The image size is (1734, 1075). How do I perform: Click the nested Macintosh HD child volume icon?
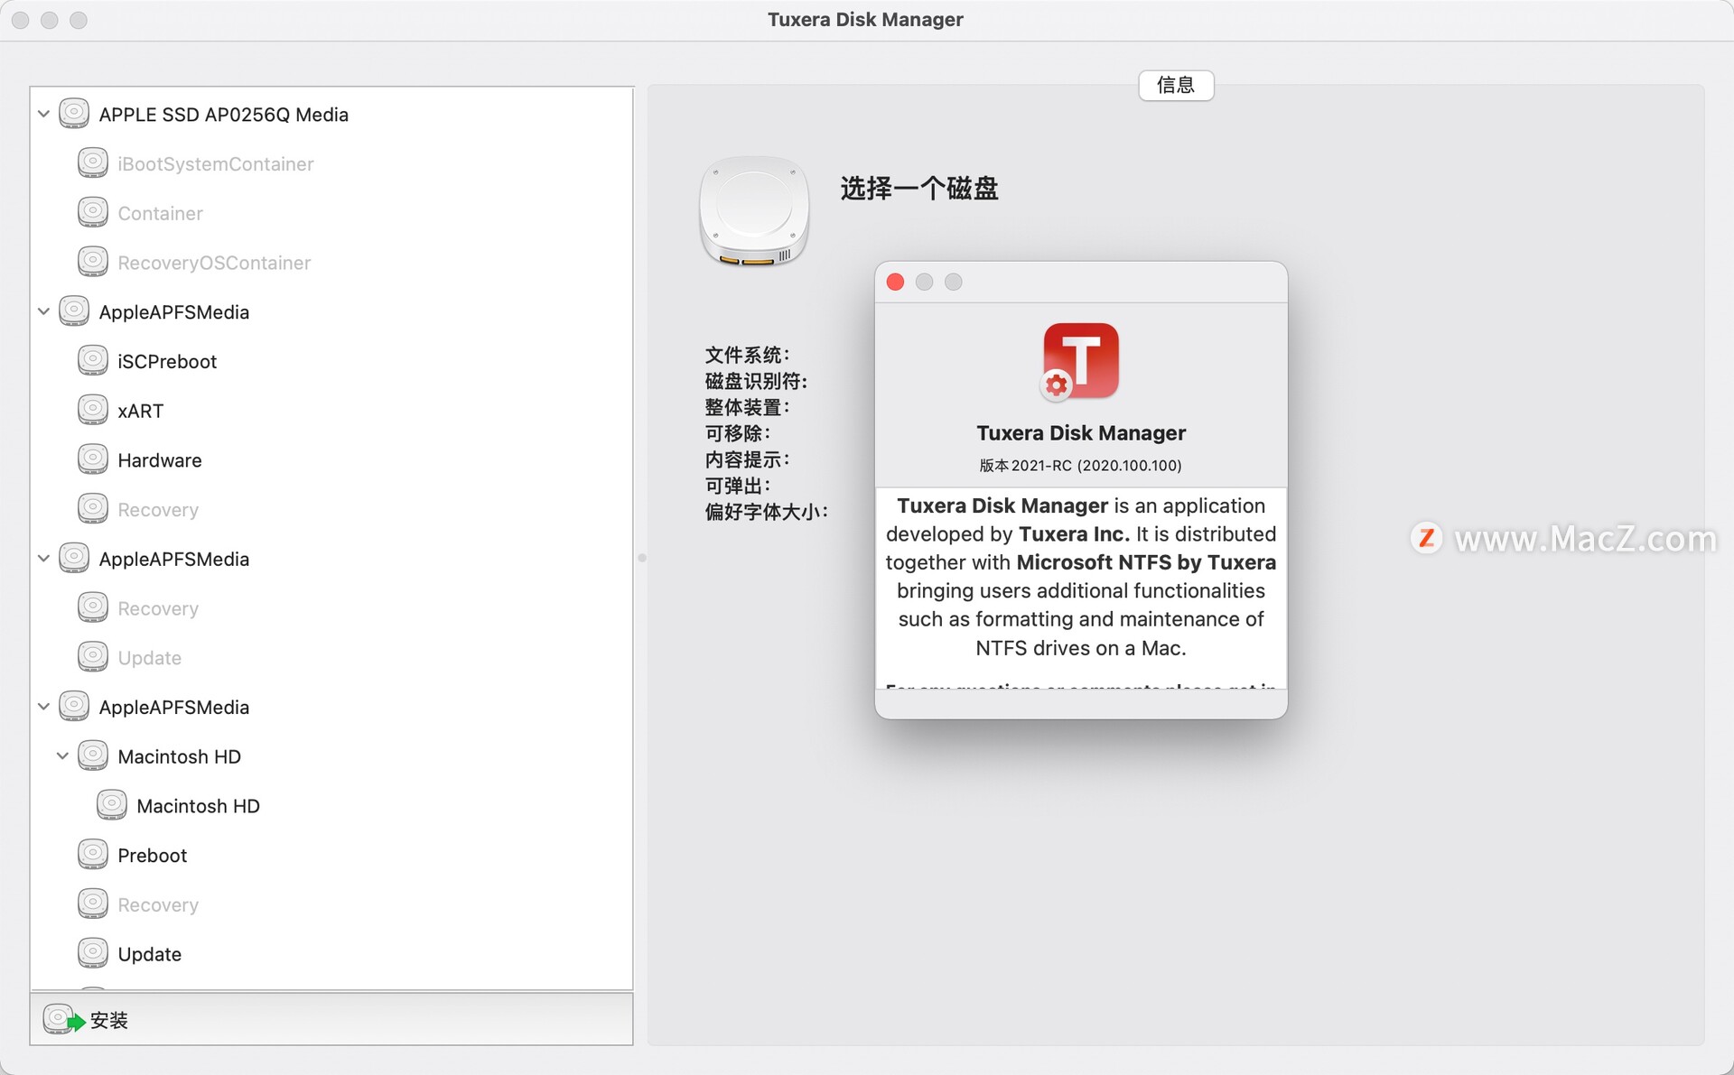pos(112,805)
